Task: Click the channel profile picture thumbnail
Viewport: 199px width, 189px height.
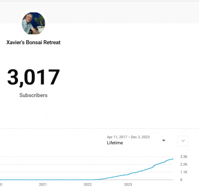Action: click(33, 23)
